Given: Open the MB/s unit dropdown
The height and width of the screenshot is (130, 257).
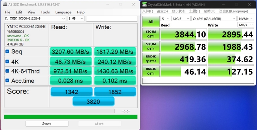Looking at the screenshot, I should coord(246,25).
